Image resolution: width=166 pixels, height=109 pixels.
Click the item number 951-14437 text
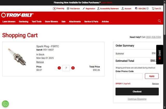pyautogui.click(x=49, y=50)
